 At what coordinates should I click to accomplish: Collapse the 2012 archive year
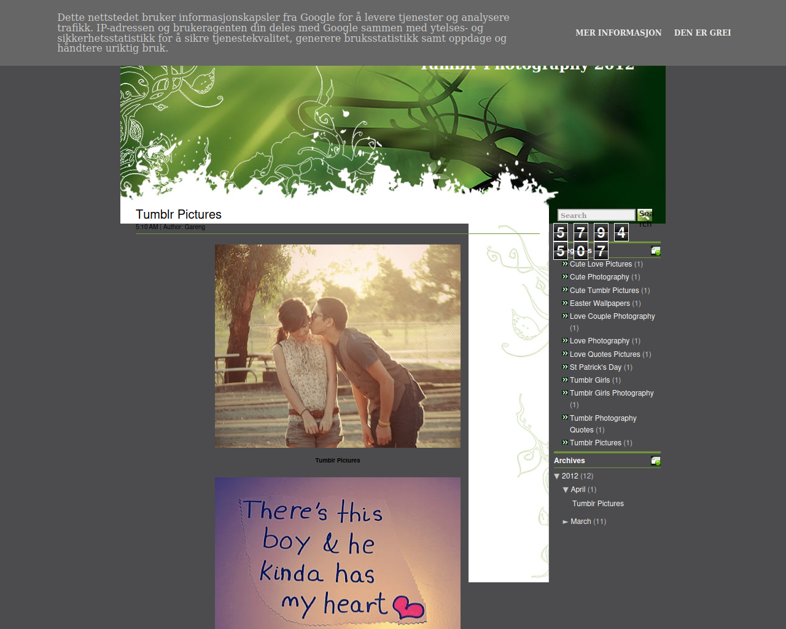[557, 476]
